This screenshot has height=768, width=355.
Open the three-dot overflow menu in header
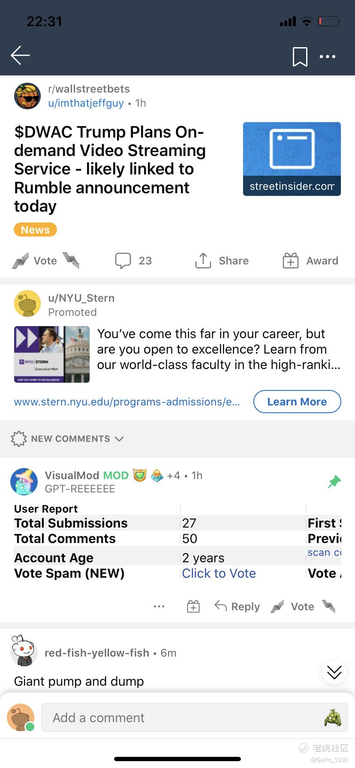click(x=328, y=57)
